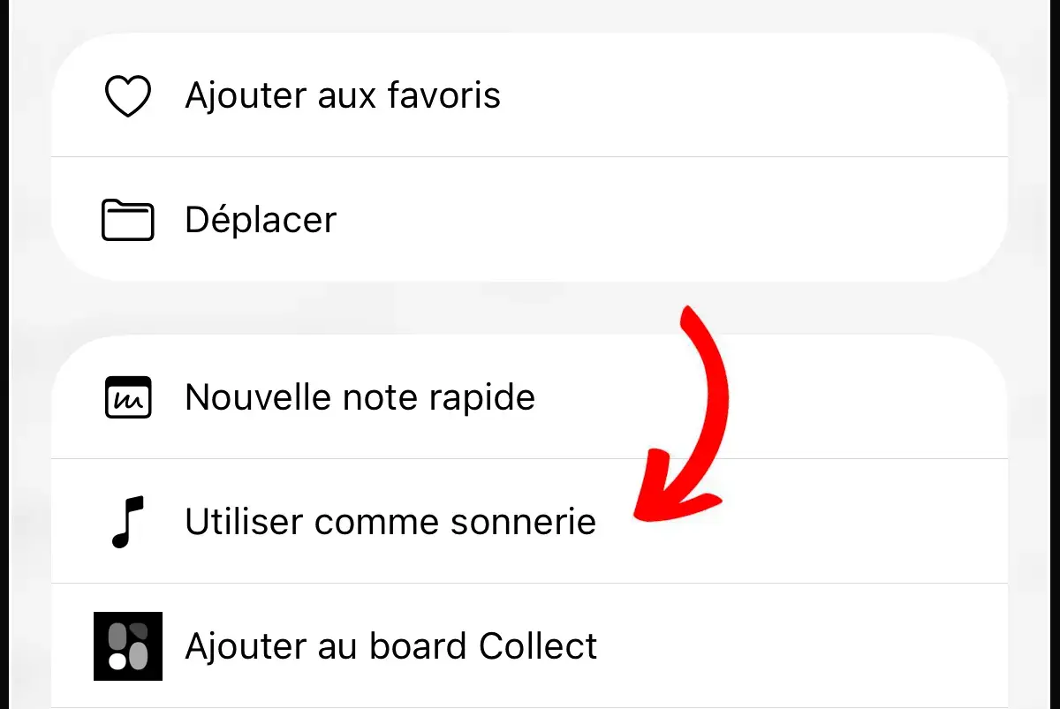
Task: Open Nouvelle note rapide menu option
Action: click(360, 397)
